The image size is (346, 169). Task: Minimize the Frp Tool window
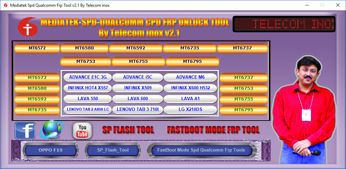(307, 5)
